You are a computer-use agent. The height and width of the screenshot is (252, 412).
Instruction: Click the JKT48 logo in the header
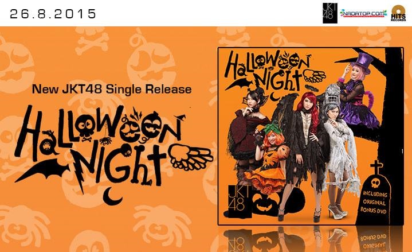click(330, 13)
